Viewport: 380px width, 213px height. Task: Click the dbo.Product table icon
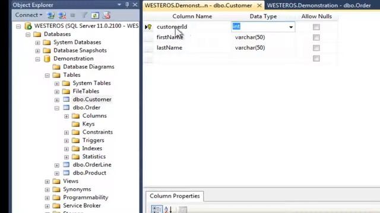click(x=66, y=173)
